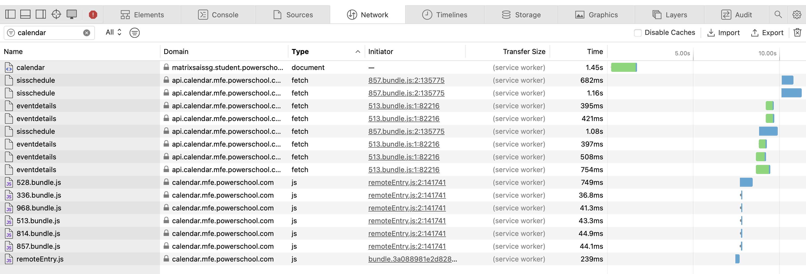This screenshot has height=274, width=806.
Task: View the red issues badge
Action: 92,14
